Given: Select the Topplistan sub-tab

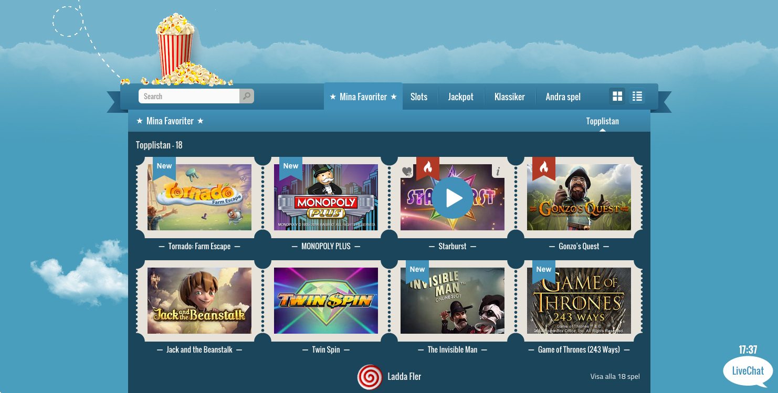Looking at the screenshot, I should tap(603, 121).
